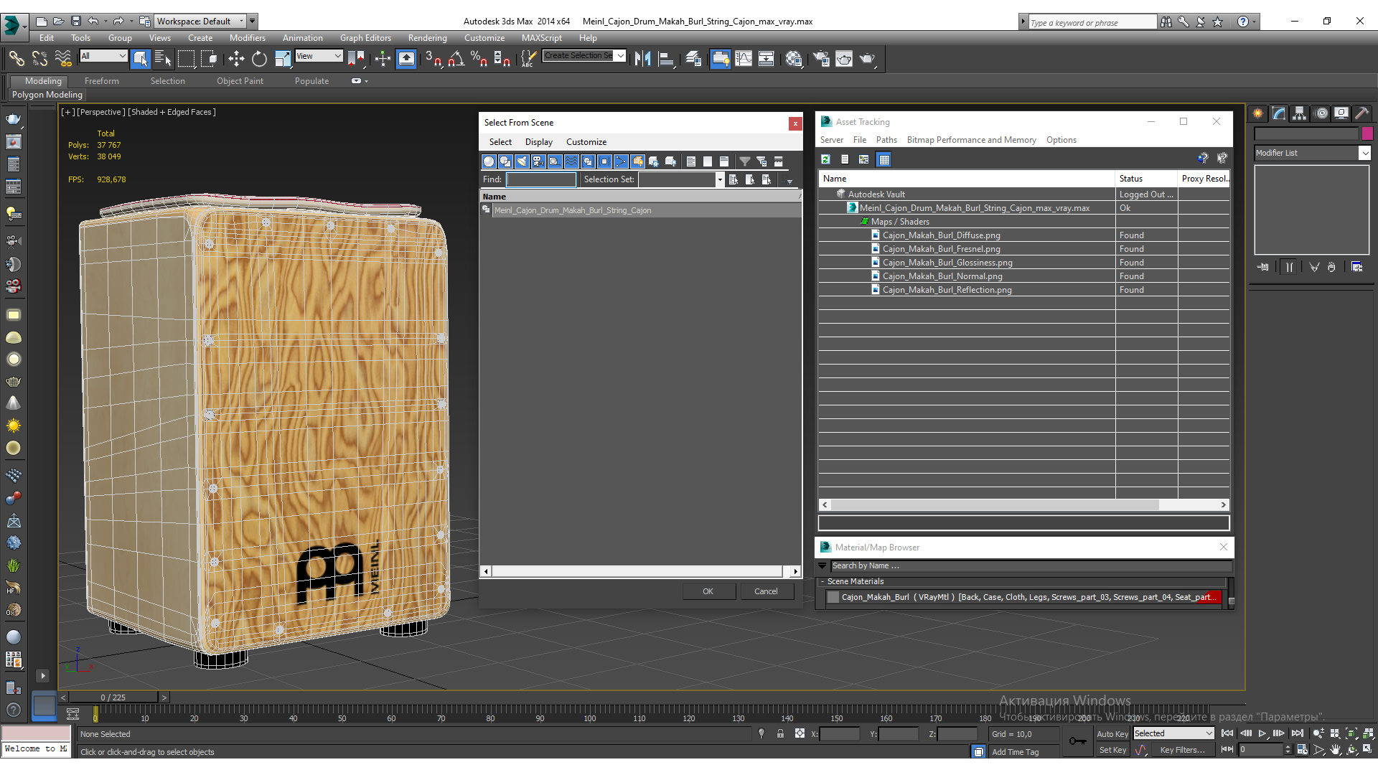Open the Selection Set dropdown in Select From Scene
Image resolution: width=1378 pixels, height=775 pixels.
click(681, 179)
